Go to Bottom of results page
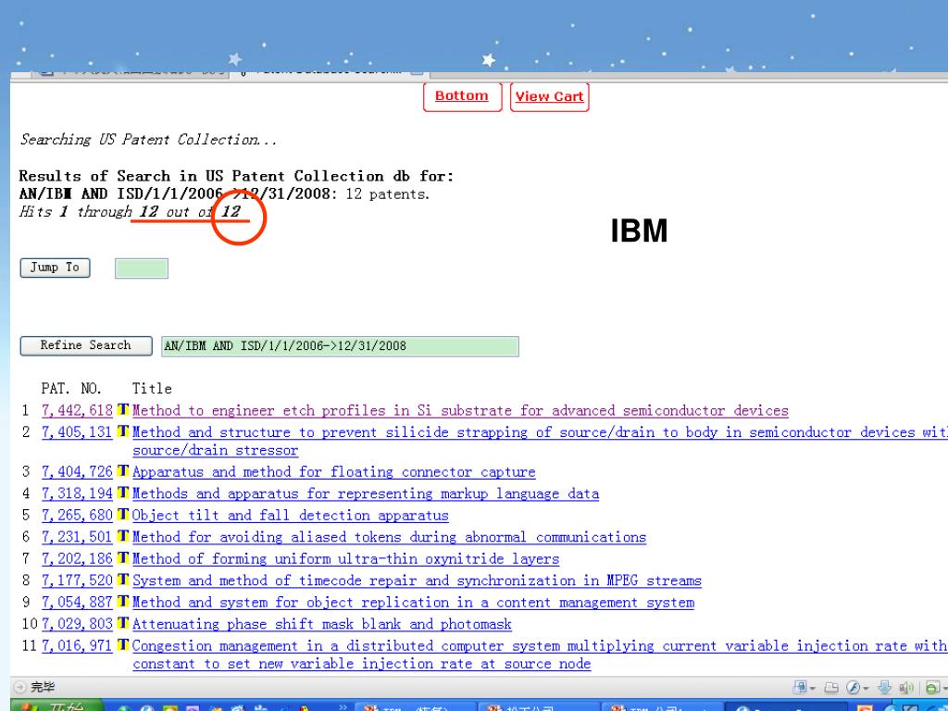This screenshot has height=711, width=948. (x=462, y=96)
